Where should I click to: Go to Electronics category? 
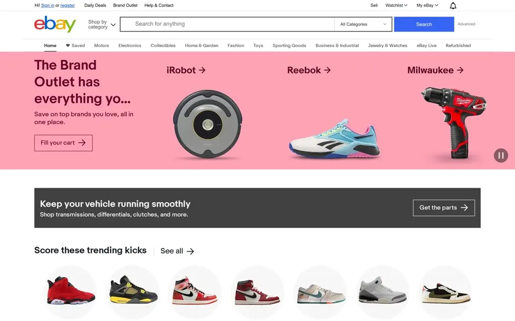[x=130, y=45]
